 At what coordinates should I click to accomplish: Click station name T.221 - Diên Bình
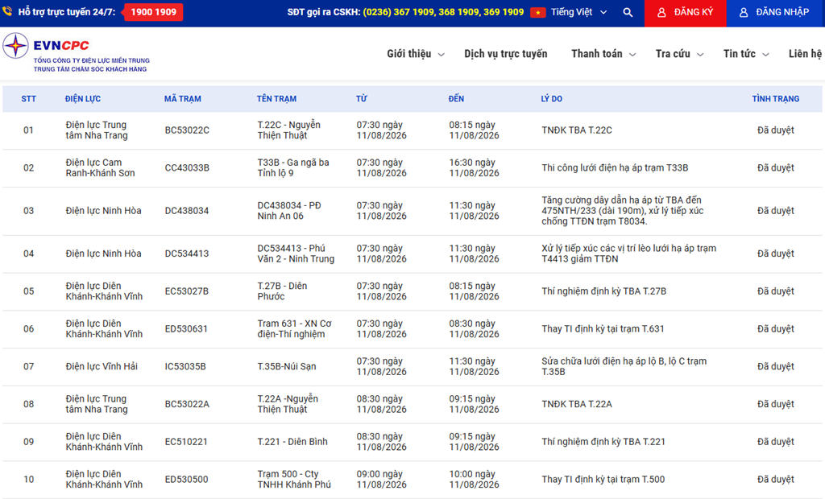pos(292,442)
